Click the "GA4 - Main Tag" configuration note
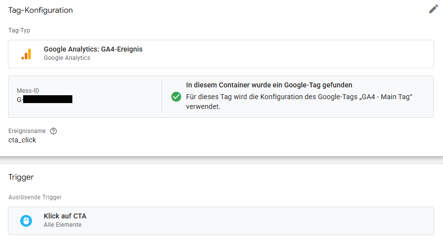The width and height of the screenshot is (443, 241). (x=299, y=102)
